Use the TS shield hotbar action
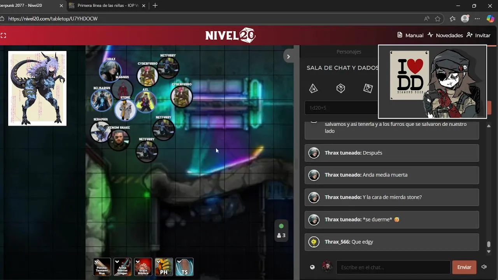The width and height of the screenshot is (498, 280). tap(184, 267)
